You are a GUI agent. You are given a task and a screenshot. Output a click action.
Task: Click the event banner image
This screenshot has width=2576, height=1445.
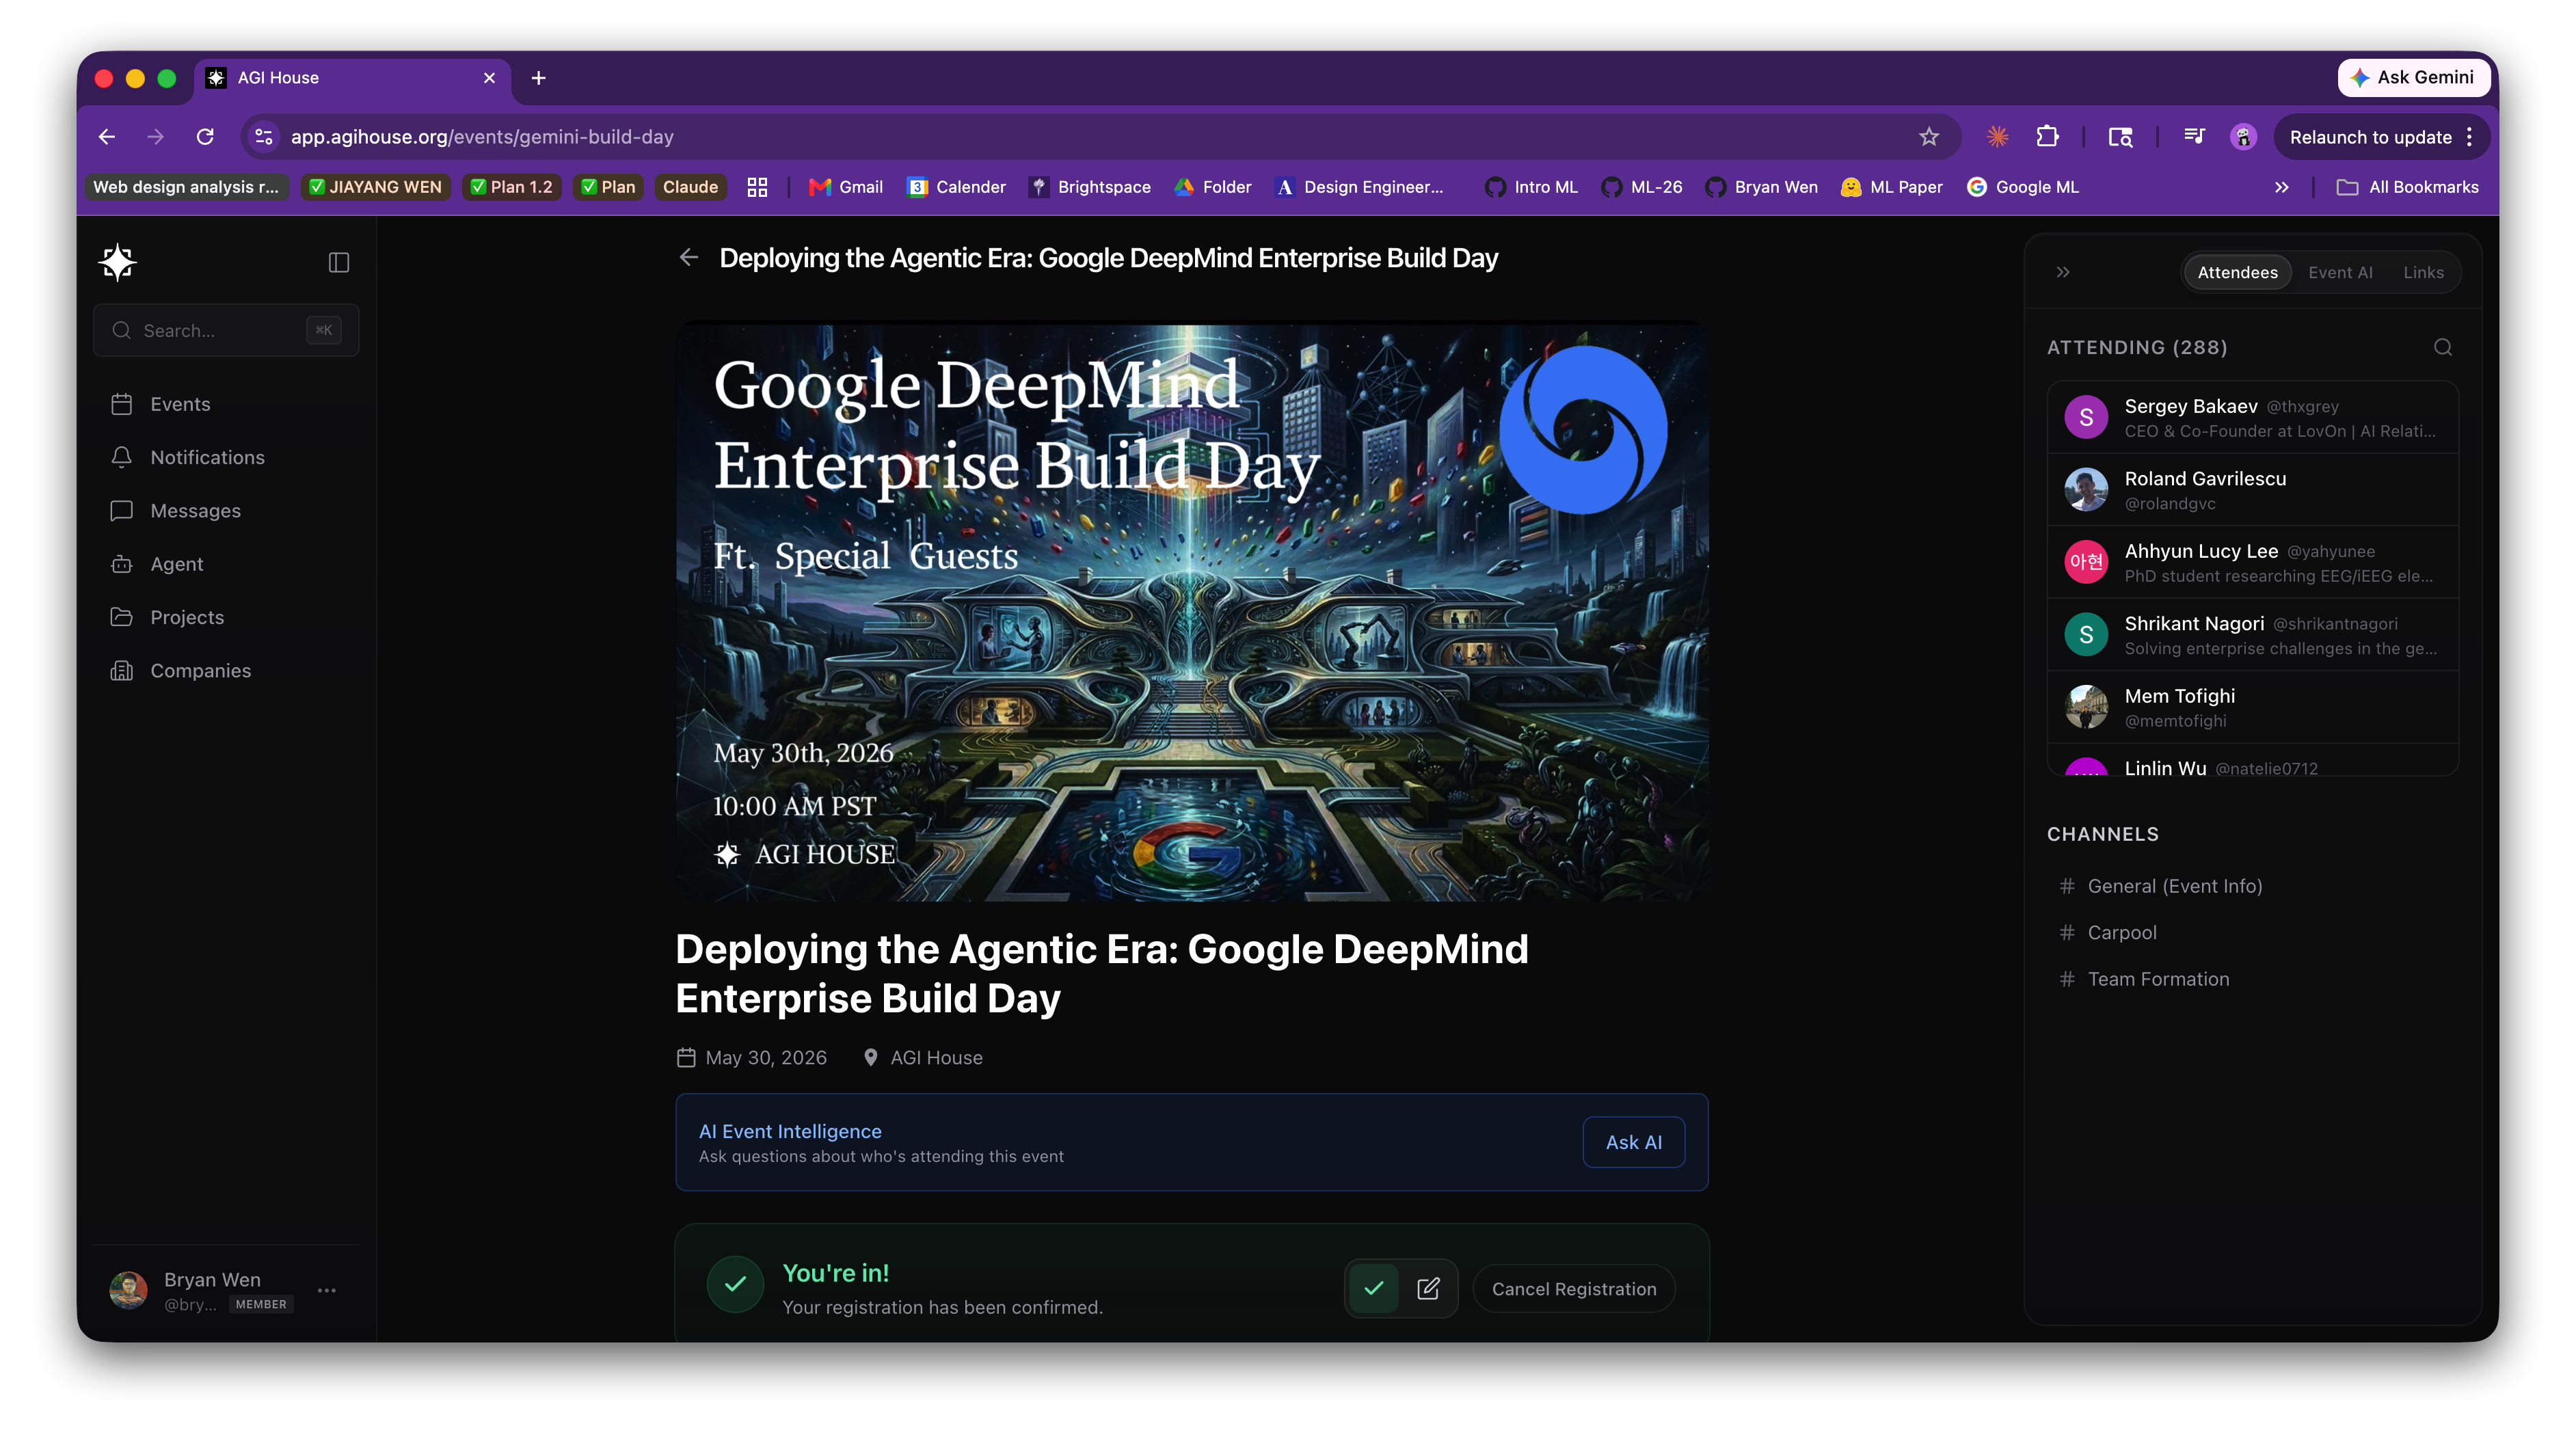[x=1192, y=611]
